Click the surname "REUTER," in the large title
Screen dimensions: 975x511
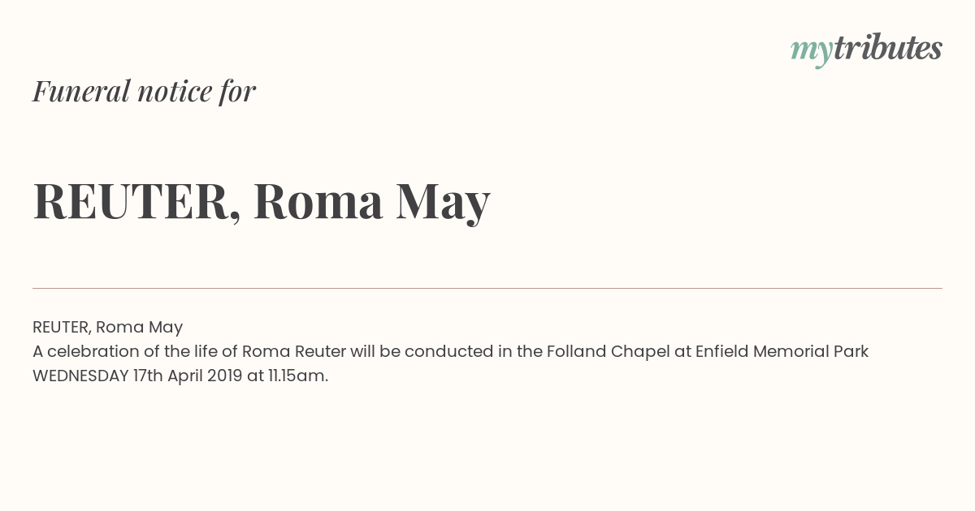click(x=137, y=203)
